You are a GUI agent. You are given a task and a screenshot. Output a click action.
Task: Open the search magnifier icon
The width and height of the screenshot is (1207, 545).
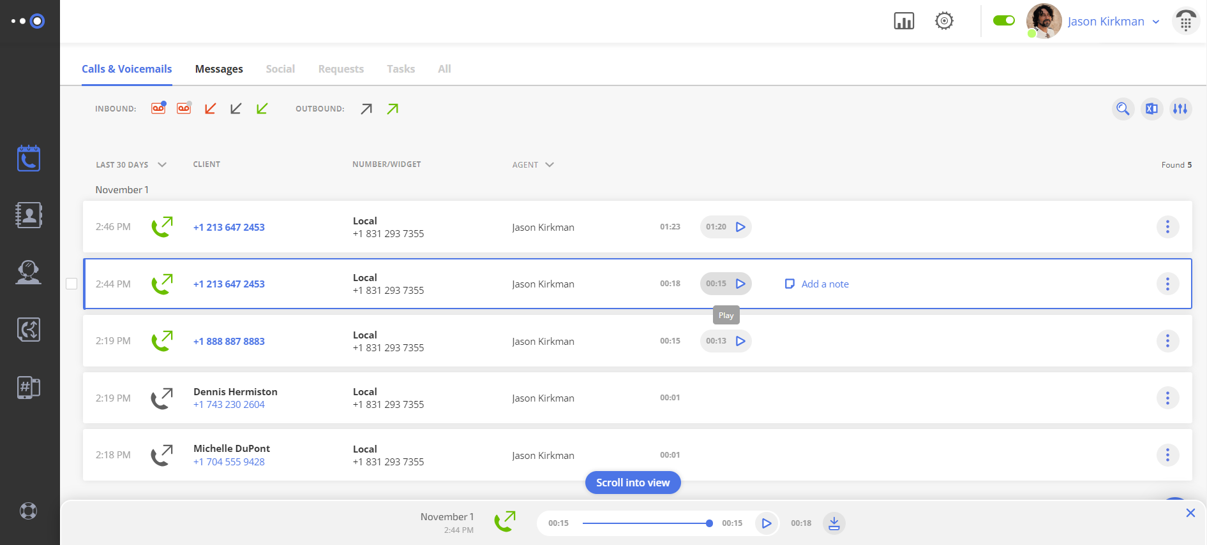pyautogui.click(x=1123, y=109)
